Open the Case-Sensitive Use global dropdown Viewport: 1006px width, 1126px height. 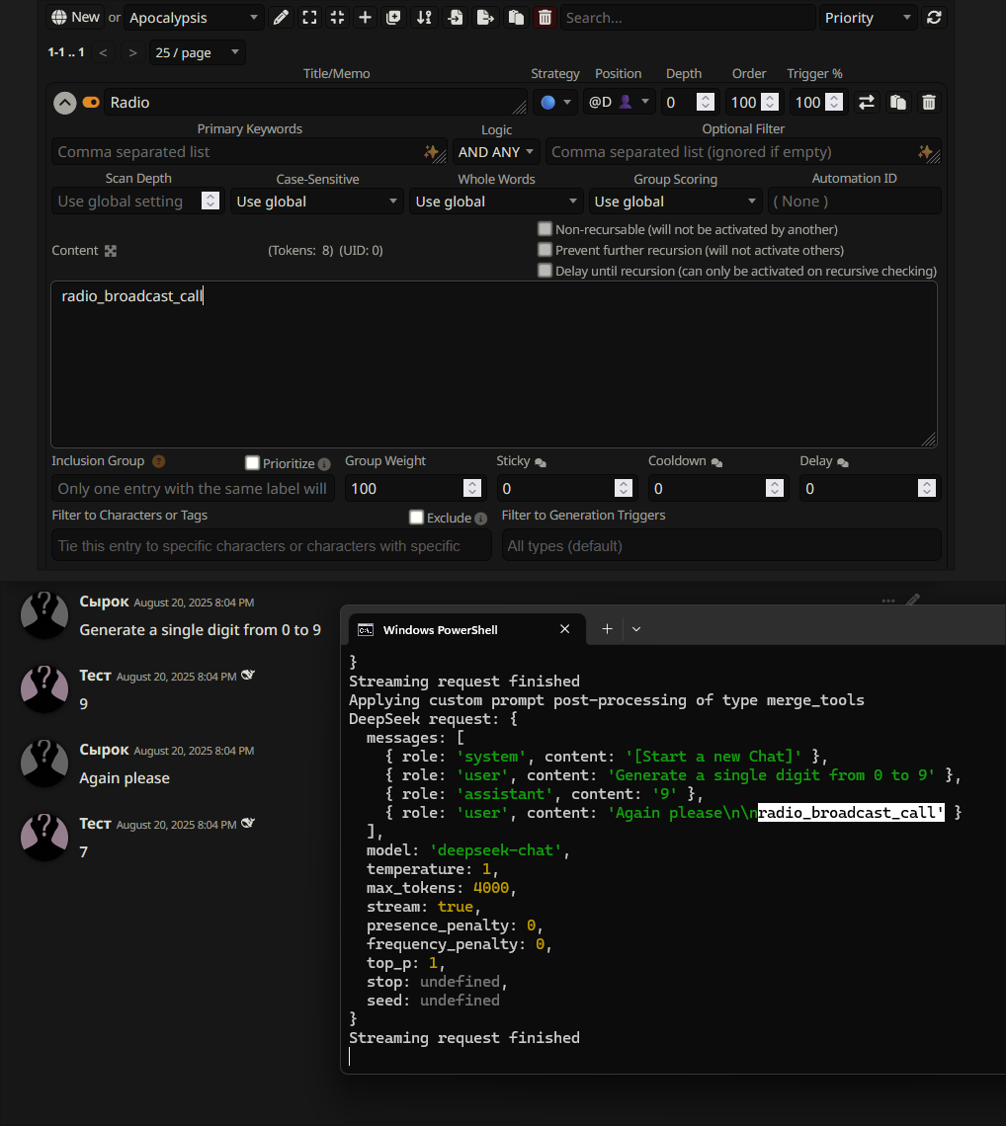tap(317, 201)
